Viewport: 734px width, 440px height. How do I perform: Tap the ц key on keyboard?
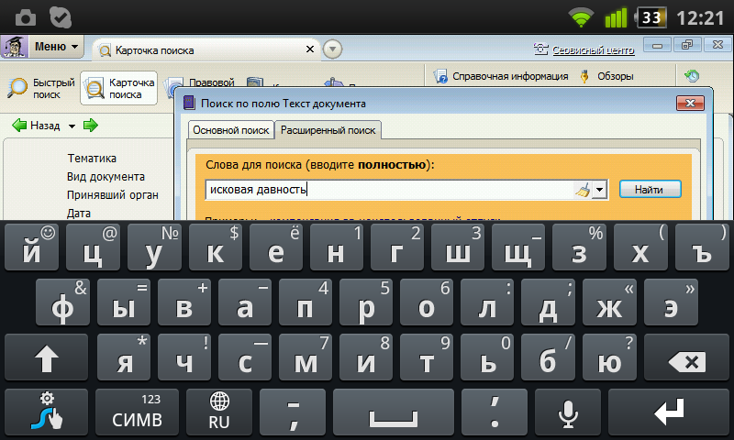point(93,247)
